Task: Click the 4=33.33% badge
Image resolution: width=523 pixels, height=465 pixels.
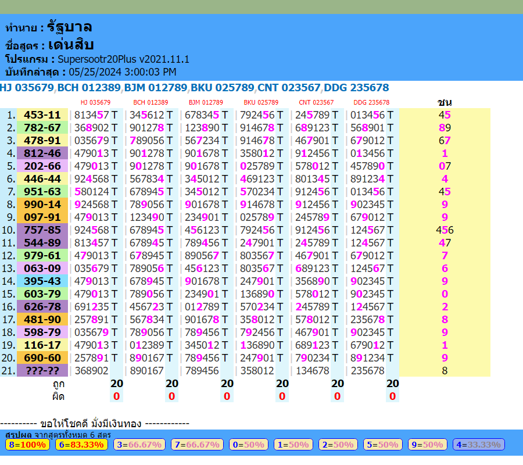Action: (479, 445)
